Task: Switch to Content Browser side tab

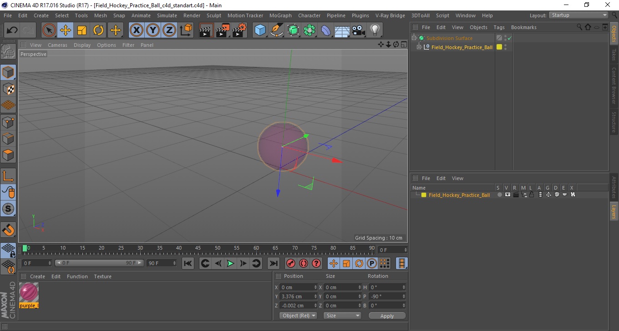Action: 614,86
